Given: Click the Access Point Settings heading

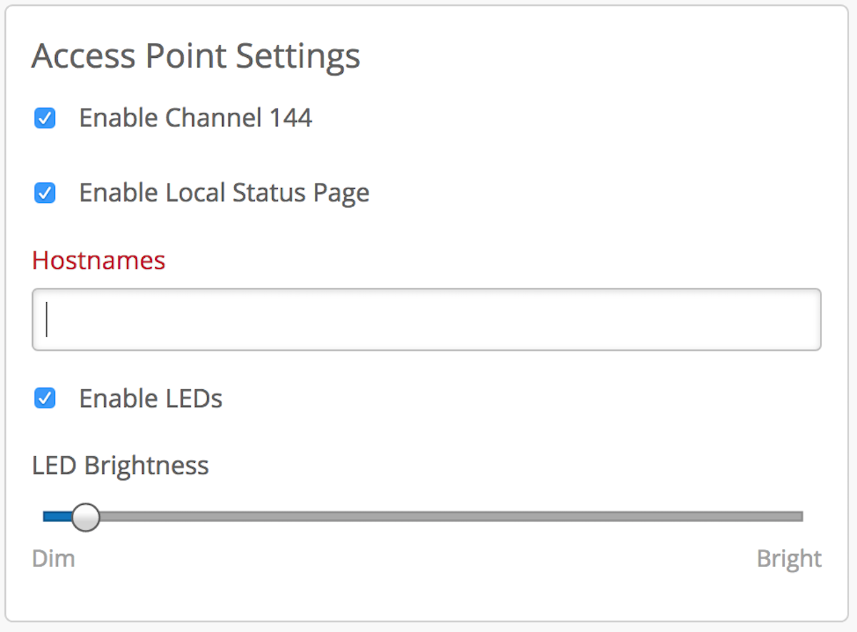Looking at the screenshot, I should [x=196, y=56].
